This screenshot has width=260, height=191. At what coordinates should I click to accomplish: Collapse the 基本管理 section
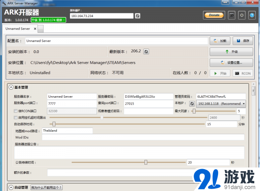(x=11, y=87)
